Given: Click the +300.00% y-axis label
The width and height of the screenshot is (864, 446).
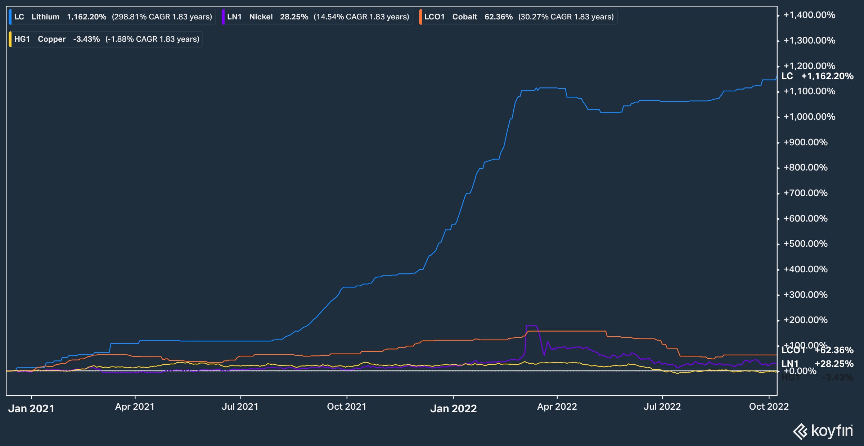Looking at the screenshot, I should (806, 295).
